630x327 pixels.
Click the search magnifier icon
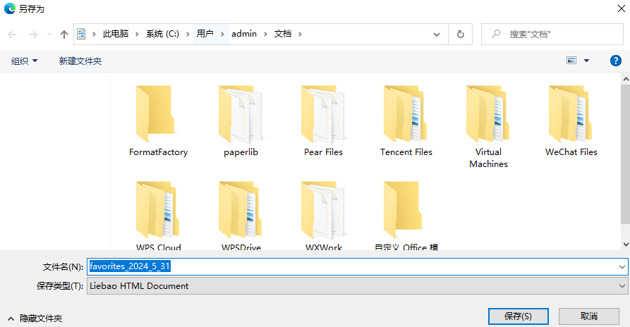click(x=496, y=34)
